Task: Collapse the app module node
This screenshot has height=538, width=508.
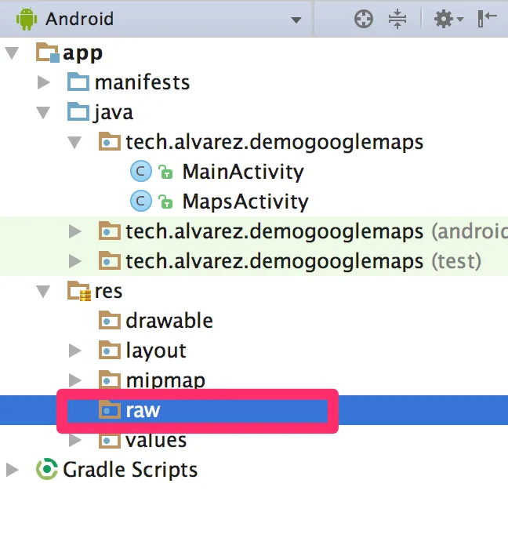Action: 12,53
